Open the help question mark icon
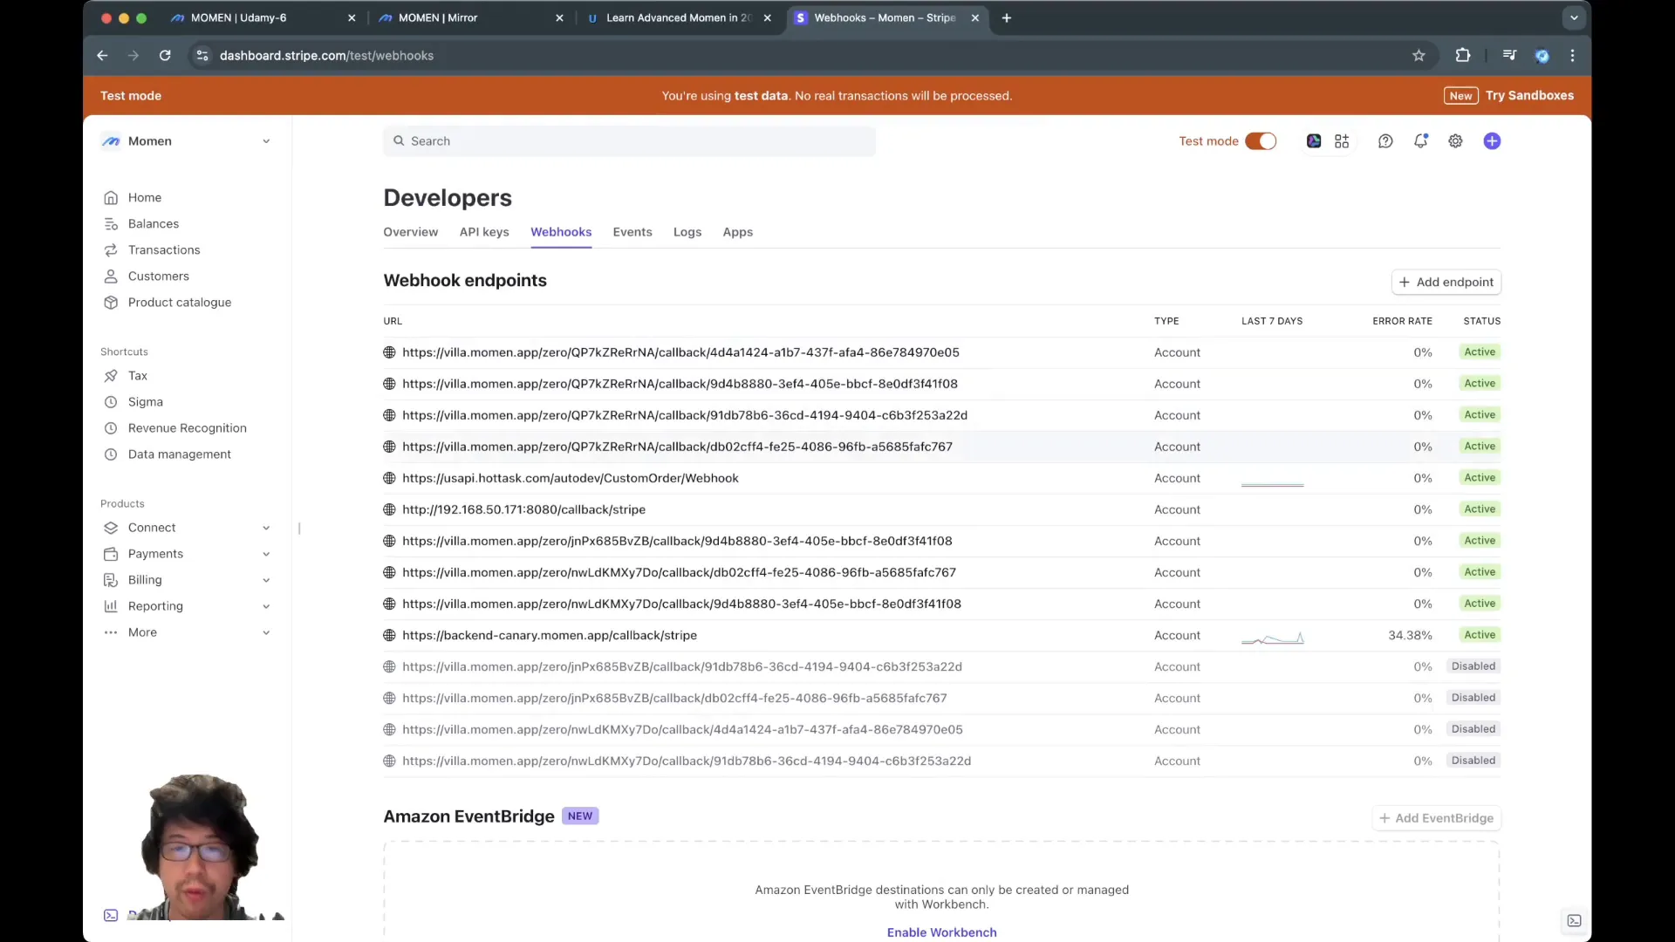Viewport: 1675px width, 942px height. coord(1385,141)
